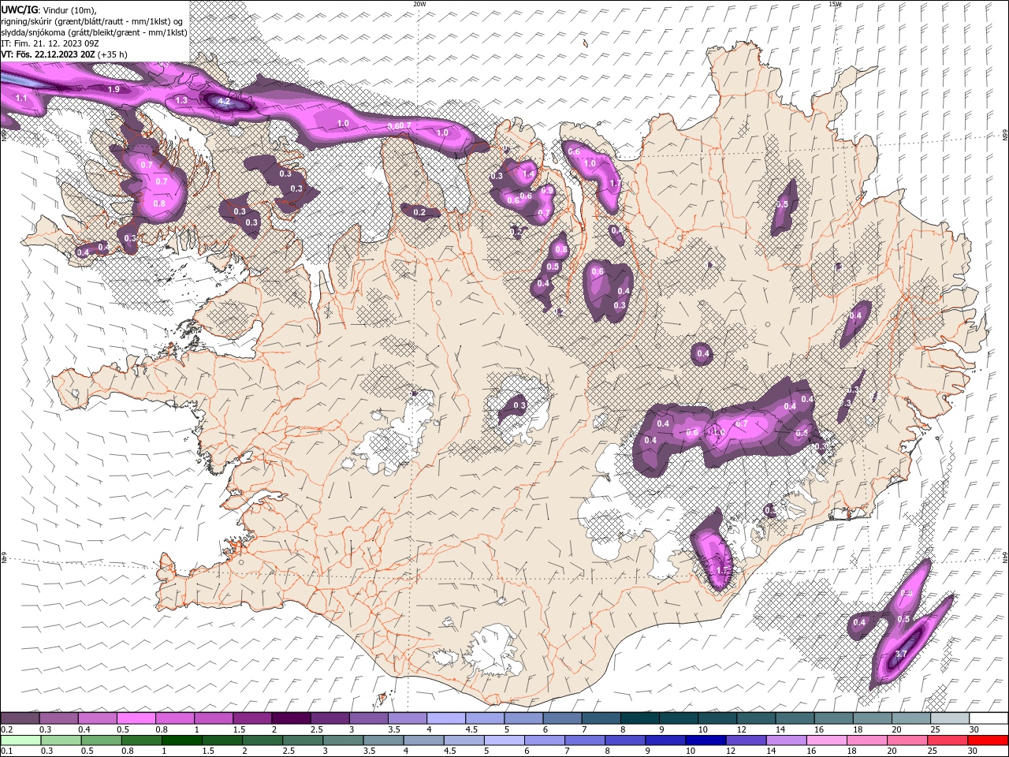Click the 4.2 precipitation peak value
Viewport: 1009px width, 757px height.
(223, 101)
